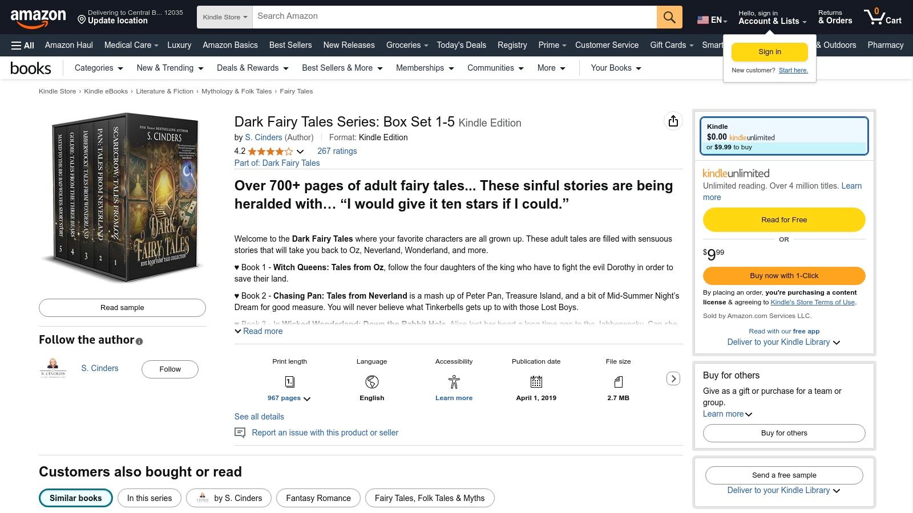This screenshot has width=913, height=513.
Task: Click the star rating graphic
Action: pyautogui.click(x=270, y=152)
